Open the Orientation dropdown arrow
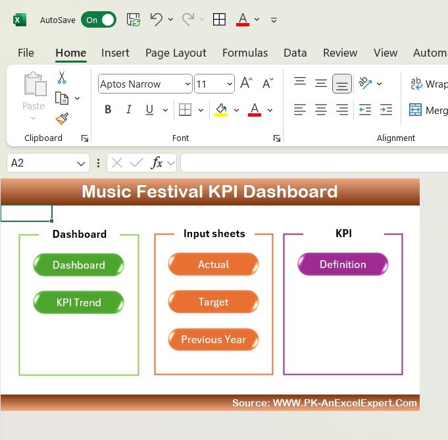This screenshot has width=448, height=440. click(379, 84)
